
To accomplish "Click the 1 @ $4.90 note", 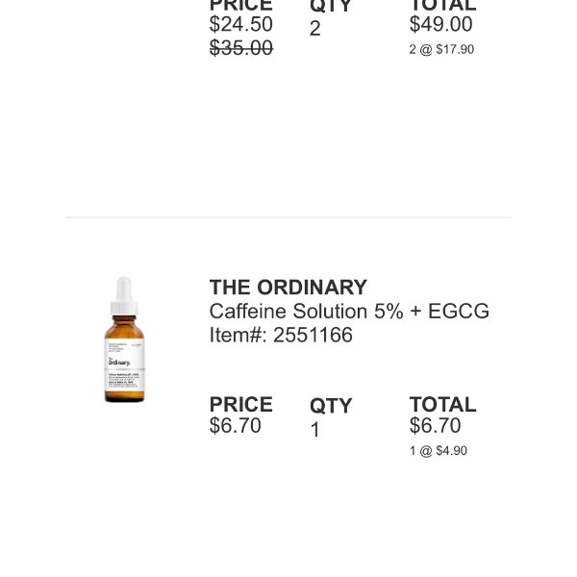I will point(439,451).
